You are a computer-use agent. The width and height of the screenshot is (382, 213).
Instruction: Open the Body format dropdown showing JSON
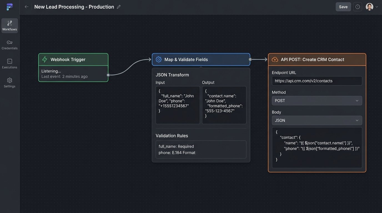(x=316, y=120)
